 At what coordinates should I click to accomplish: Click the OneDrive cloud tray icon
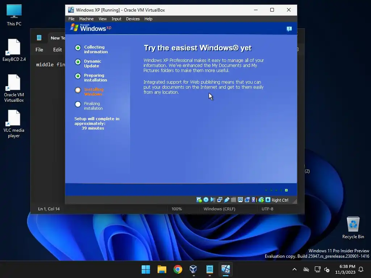coord(306,269)
